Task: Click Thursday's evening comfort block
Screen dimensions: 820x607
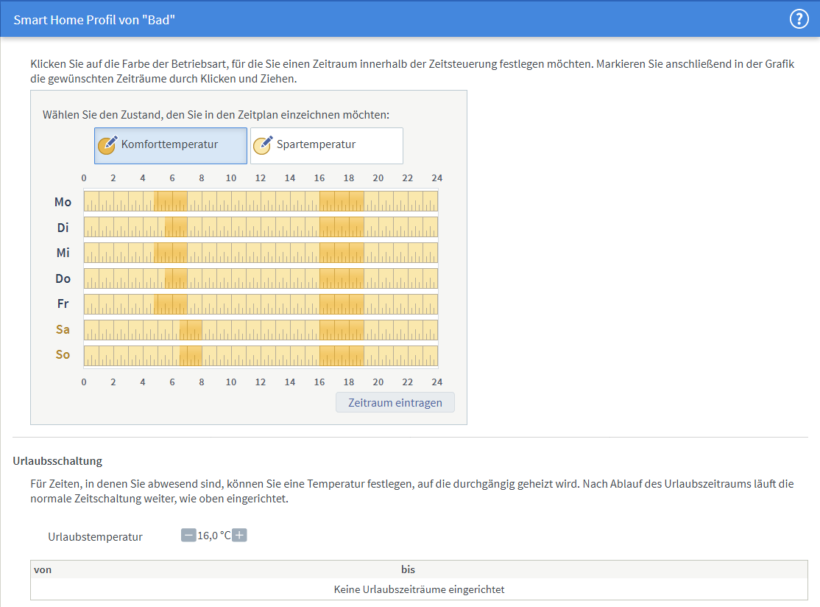Action: coord(342,278)
